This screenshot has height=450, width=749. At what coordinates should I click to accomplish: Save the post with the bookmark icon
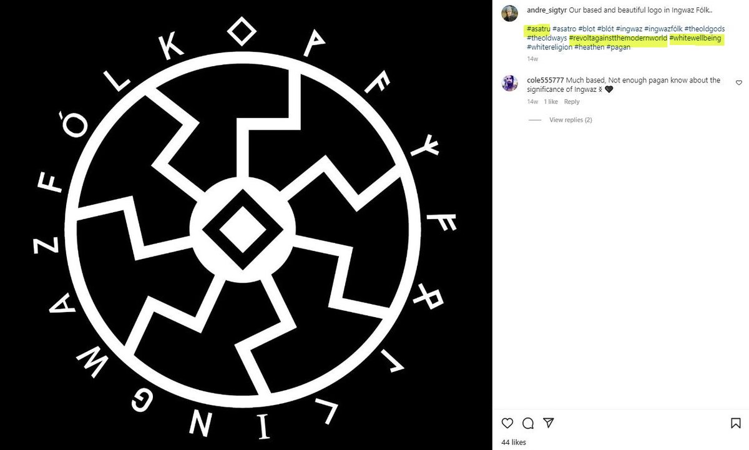736,424
